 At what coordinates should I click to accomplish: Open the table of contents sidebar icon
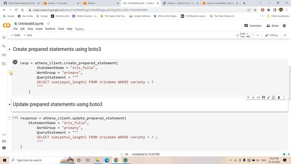click(4, 37)
